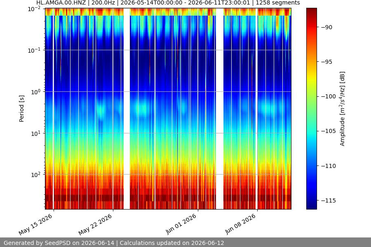This screenshot has width=371, height=247.
Task: Click the white data gap after Jun 01
Action: point(220,109)
